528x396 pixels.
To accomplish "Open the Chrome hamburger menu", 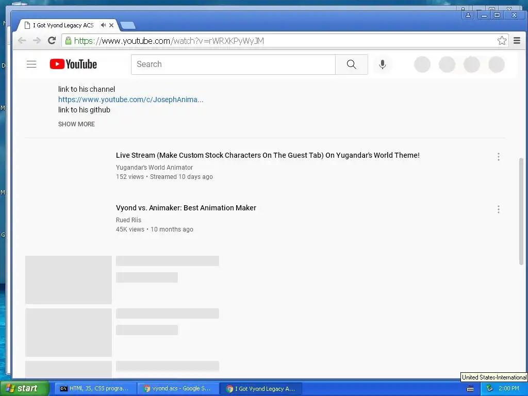I will [x=517, y=41].
